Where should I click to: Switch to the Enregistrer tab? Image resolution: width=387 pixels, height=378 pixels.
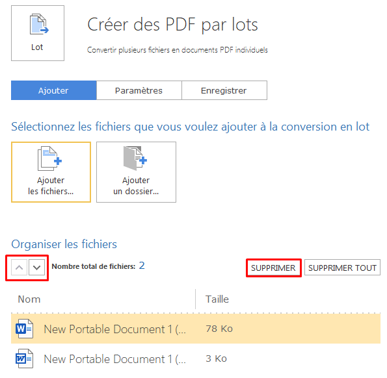click(224, 90)
